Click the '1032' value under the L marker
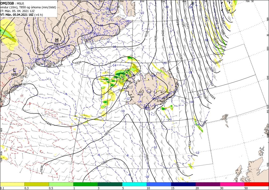This screenshot has width=269, height=190. point(14,74)
